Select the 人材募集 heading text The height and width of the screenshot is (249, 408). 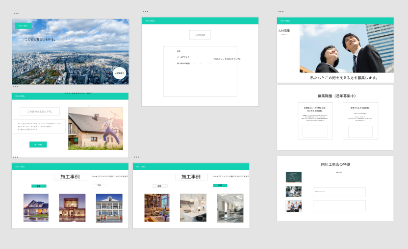[x=284, y=31]
